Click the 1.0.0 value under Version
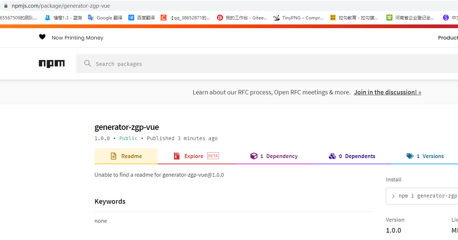This screenshot has width=458, height=240. pos(393,230)
